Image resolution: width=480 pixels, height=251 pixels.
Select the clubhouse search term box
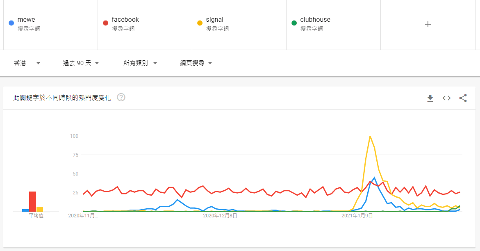(315, 20)
